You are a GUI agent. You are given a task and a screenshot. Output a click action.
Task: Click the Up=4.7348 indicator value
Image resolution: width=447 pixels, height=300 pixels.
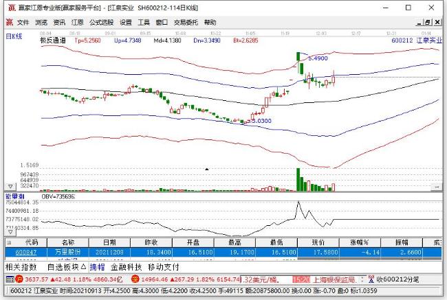click(128, 41)
